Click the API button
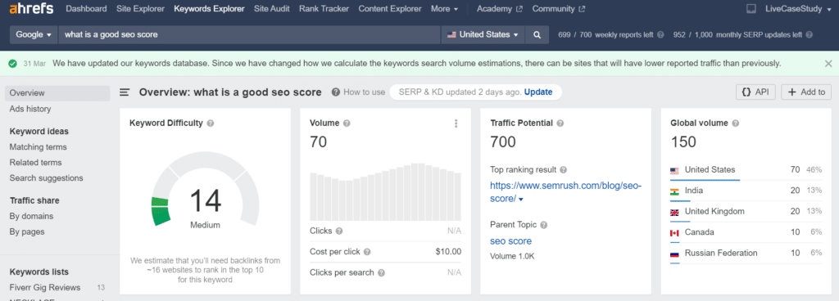839x301 pixels. (x=755, y=92)
